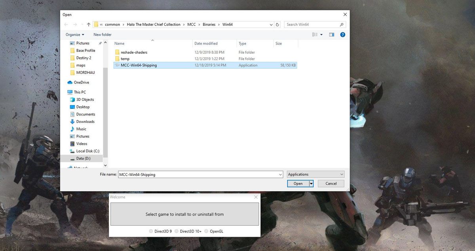475x251 pixels.
Task: Navigate back using the back arrow
Action: coord(66,24)
